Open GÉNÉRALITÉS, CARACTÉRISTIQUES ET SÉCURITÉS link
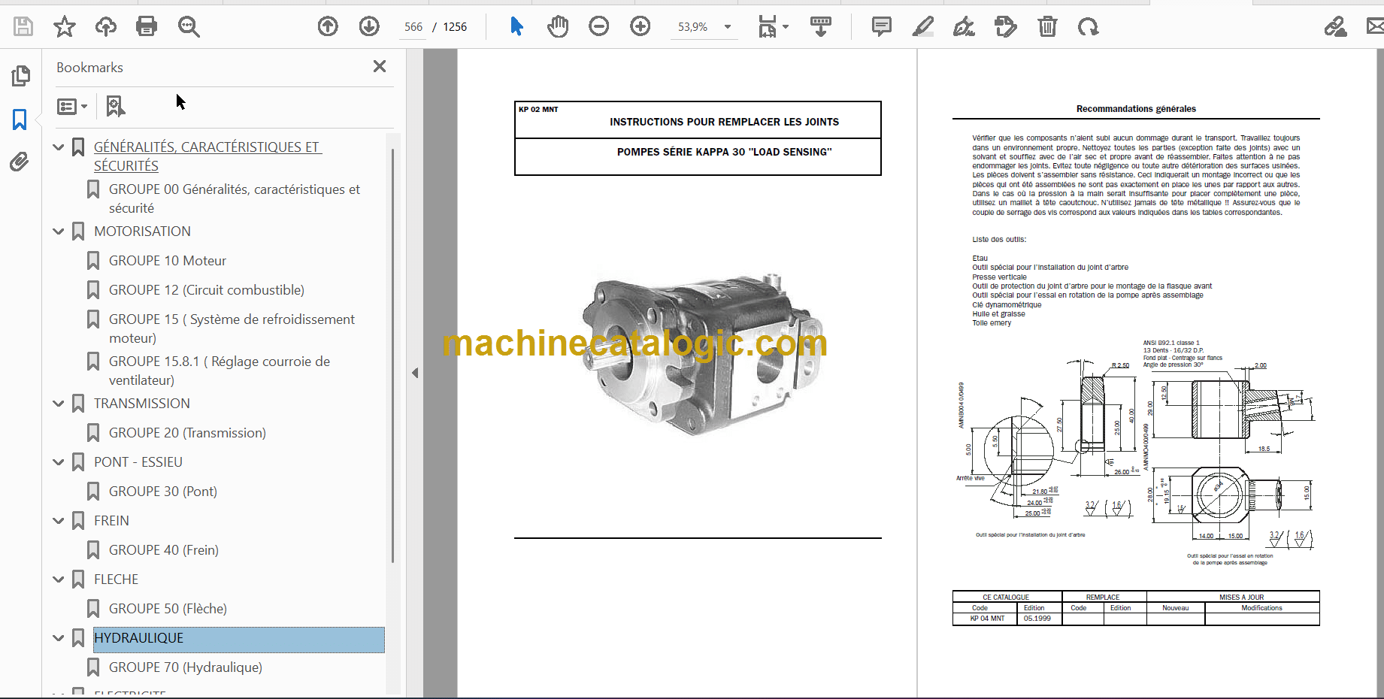This screenshot has width=1384, height=699. (207, 156)
